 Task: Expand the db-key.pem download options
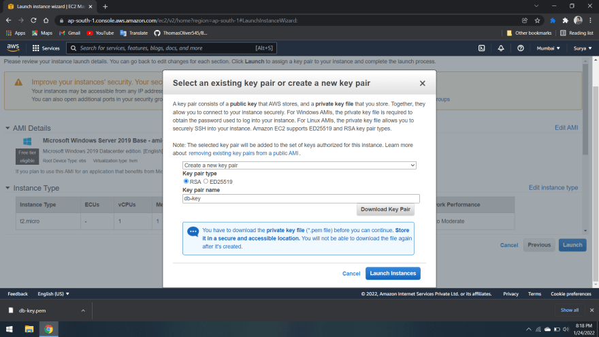coord(83,310)
